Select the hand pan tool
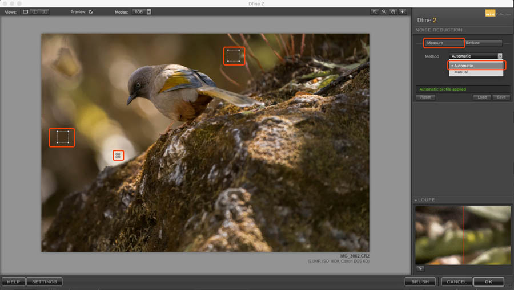Image resolution: width=514 pixels, height=290 pixels. tap(393, 12)
